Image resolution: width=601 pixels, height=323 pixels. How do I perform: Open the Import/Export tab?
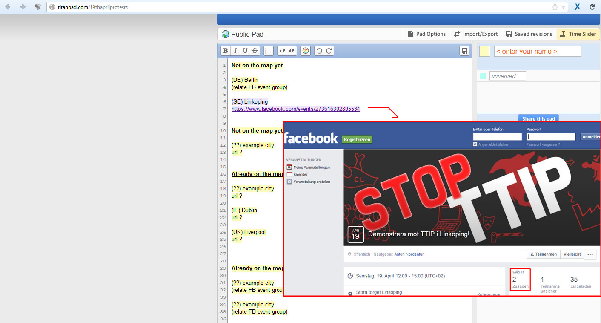tap(475, 34)
